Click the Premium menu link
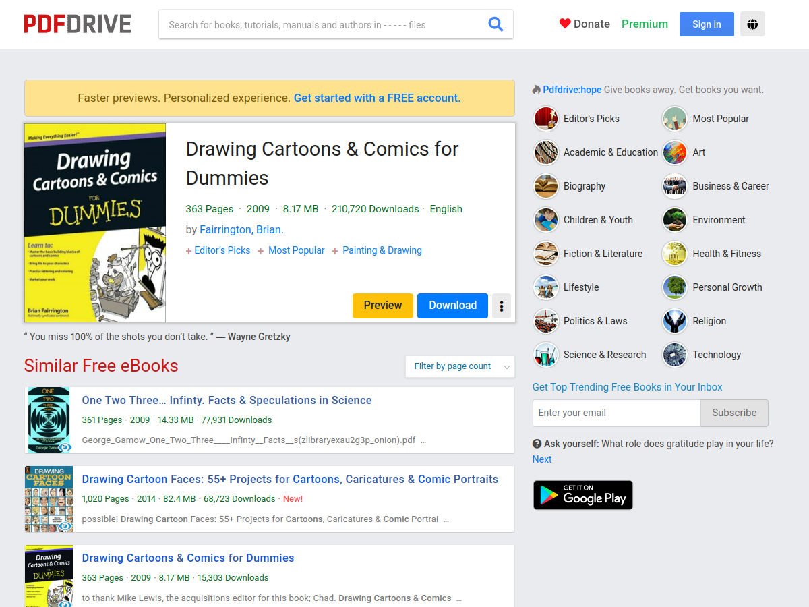 [x=645, y=24]
